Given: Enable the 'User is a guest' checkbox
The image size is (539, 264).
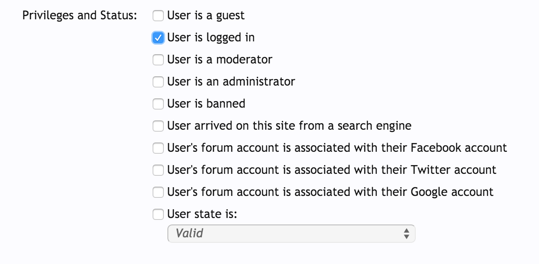Looking at the screenshot, I should [158, 16].
